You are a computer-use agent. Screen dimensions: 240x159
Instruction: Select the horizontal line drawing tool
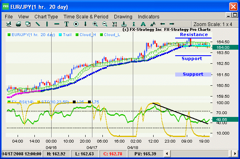[x=57, y=24]
